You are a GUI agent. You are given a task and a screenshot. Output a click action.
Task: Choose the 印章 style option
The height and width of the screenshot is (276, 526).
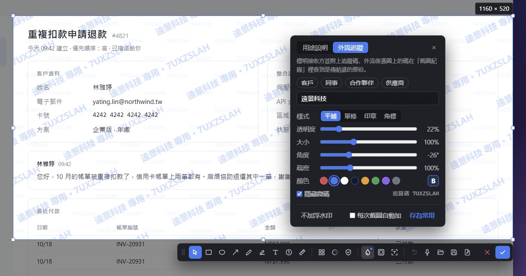(370, 116)
